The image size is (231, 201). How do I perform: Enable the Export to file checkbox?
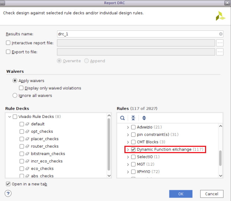[8, 52]
